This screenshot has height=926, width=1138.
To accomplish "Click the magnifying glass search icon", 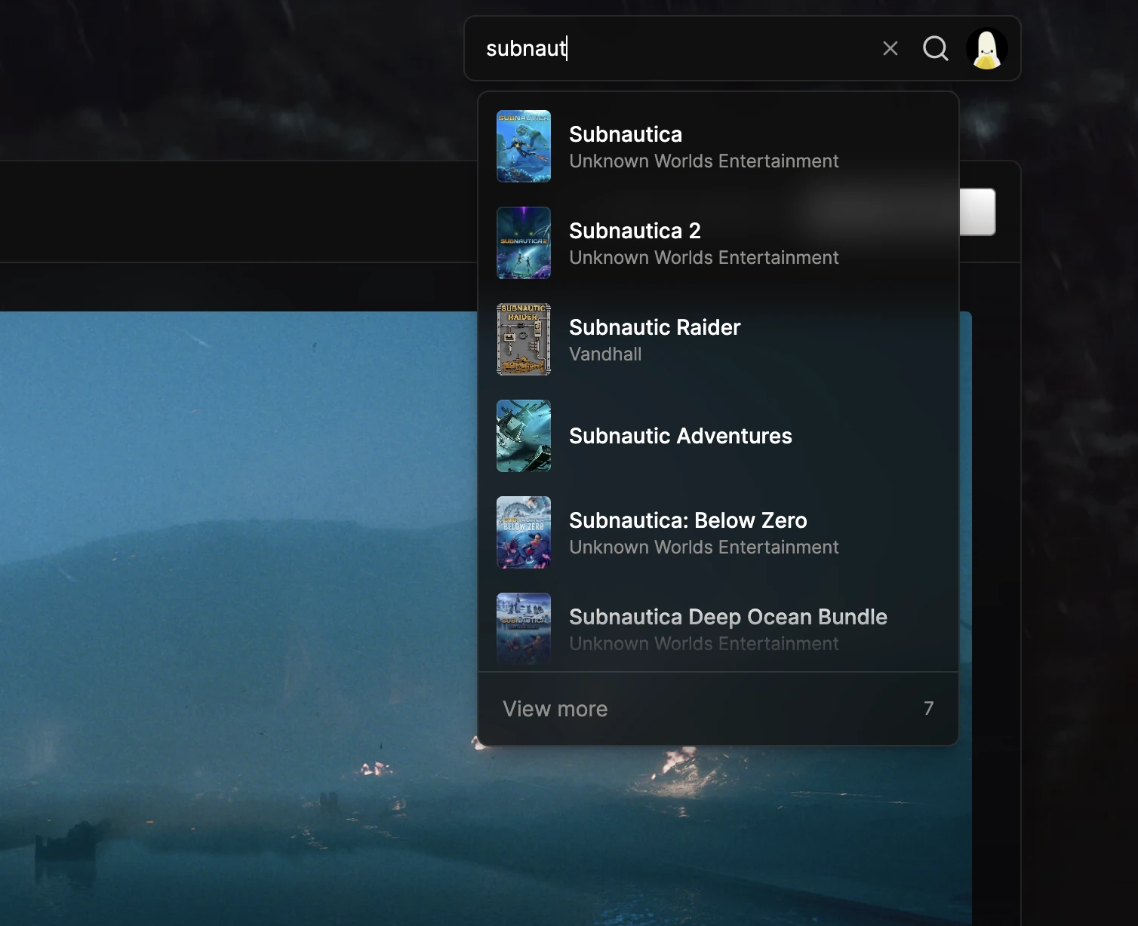I will point(936,49).
